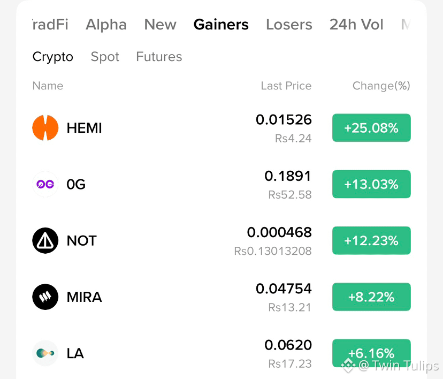The height and width of the screenshot is (379, 443).
Task: Open the MIRA black coin icon
Action: [45, 297]
